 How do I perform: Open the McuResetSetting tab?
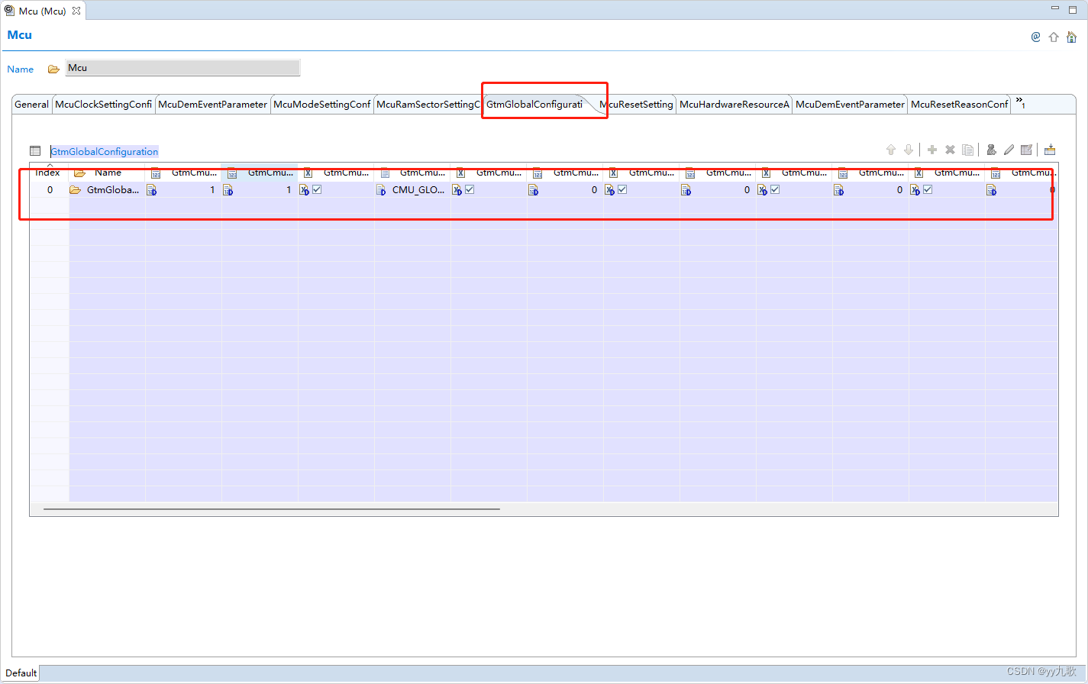637,105
